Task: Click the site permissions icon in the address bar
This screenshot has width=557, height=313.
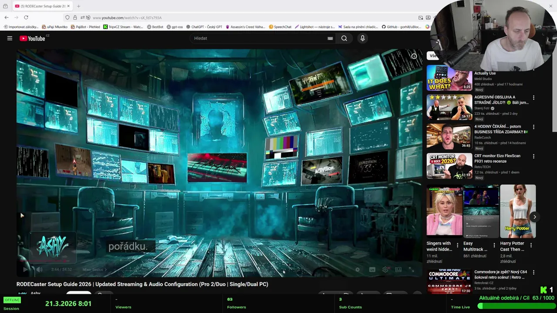Action: pyautogui.click(x=83, y=17)
